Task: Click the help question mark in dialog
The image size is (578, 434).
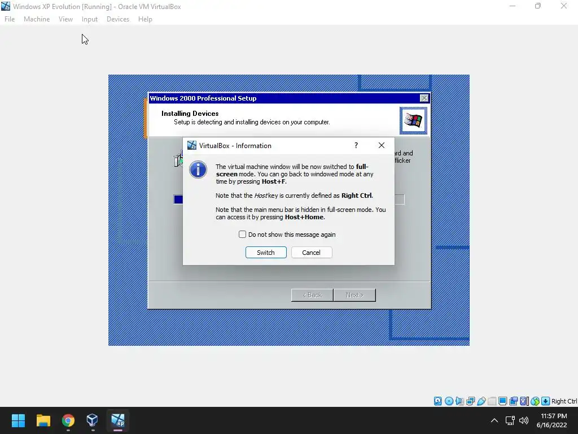Action: (356, 145)
